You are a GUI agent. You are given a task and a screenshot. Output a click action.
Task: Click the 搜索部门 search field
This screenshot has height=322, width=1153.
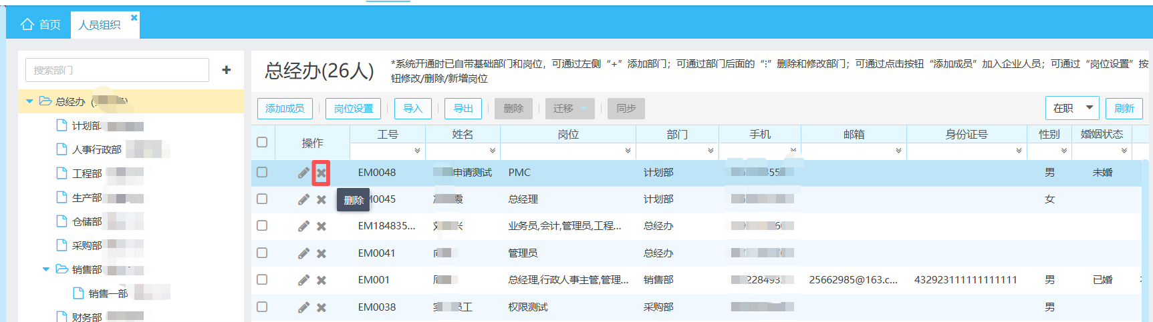pyautogui.click(x=117, y=70)
